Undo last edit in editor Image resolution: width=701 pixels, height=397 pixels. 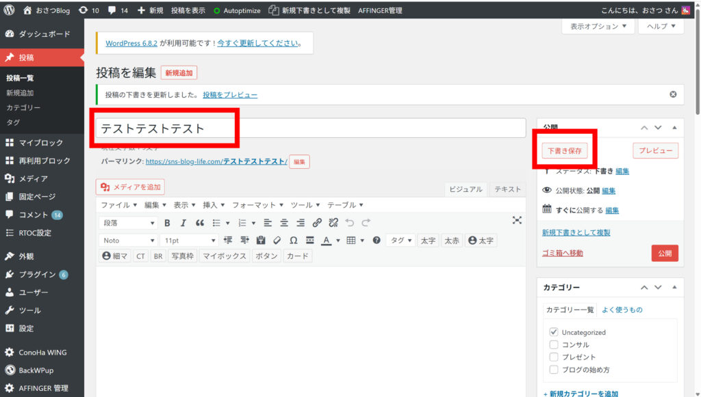(x=350, y=223)
